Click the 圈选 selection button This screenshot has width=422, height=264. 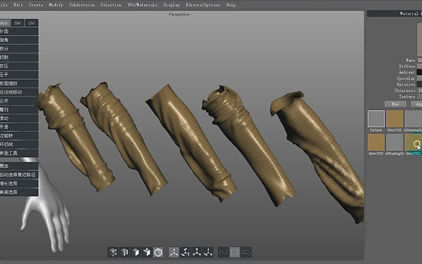pyautogui.click(x=19, y=166)
